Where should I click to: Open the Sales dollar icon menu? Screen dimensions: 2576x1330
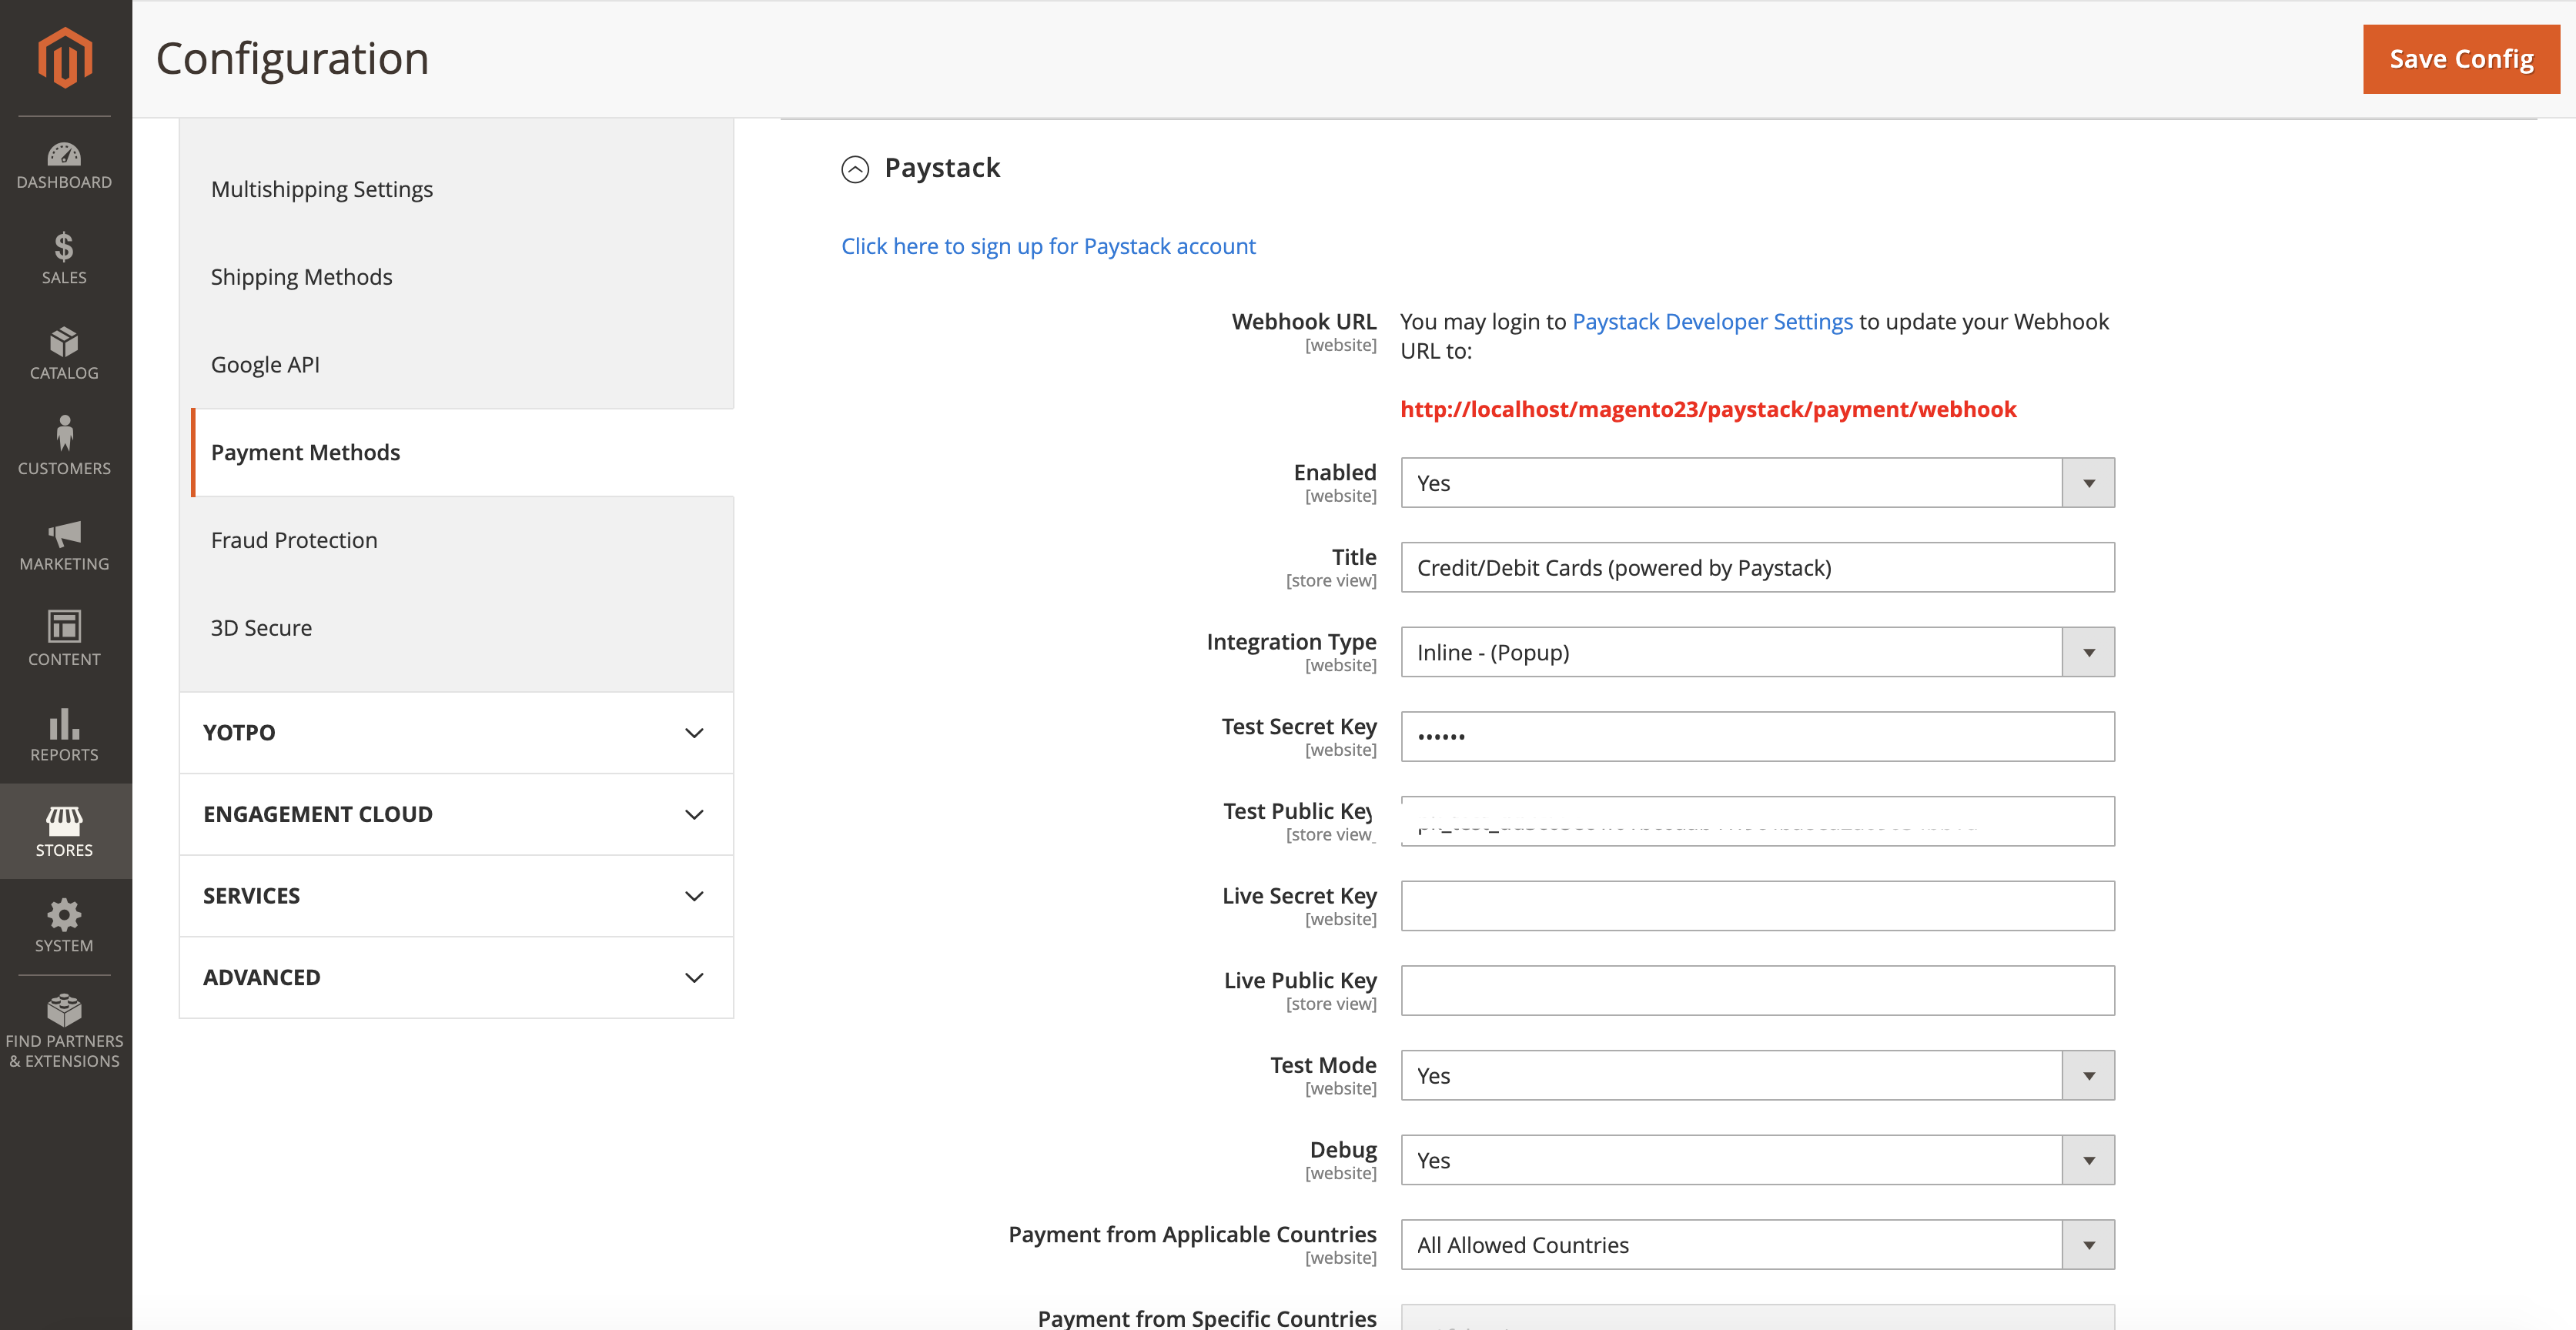pos(64,258)
